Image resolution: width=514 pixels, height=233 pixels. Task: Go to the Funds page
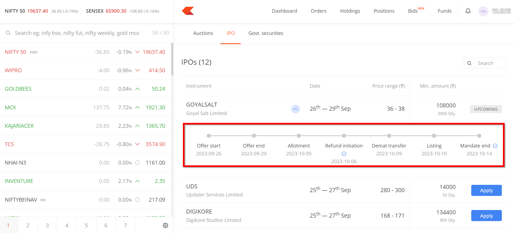(444, 11)
